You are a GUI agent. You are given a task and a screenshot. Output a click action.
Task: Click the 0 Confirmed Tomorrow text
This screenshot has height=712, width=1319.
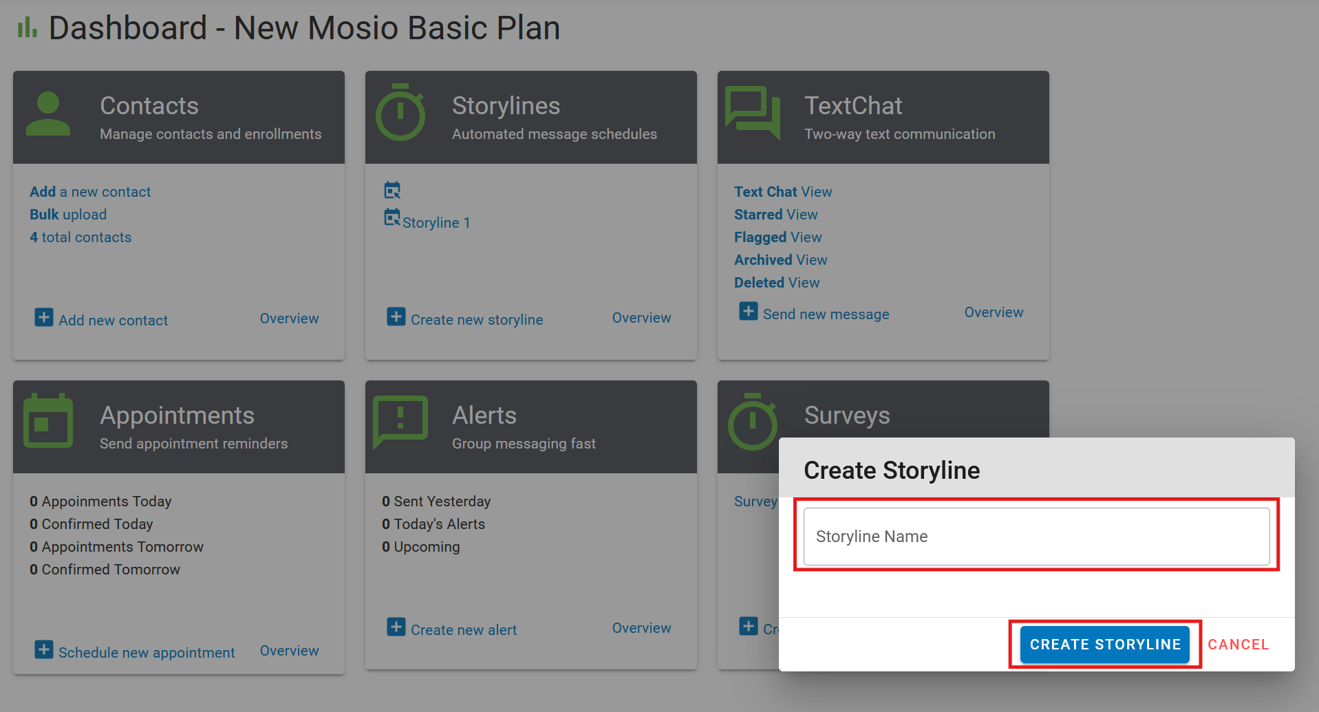(105, 570)
